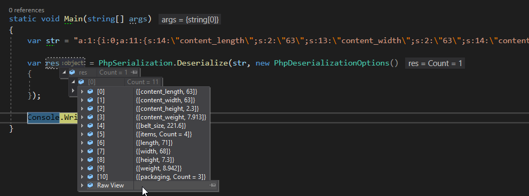Select value {[content_width, 63]}
This screenshot has width=529, height=196.
click(165, 100)
